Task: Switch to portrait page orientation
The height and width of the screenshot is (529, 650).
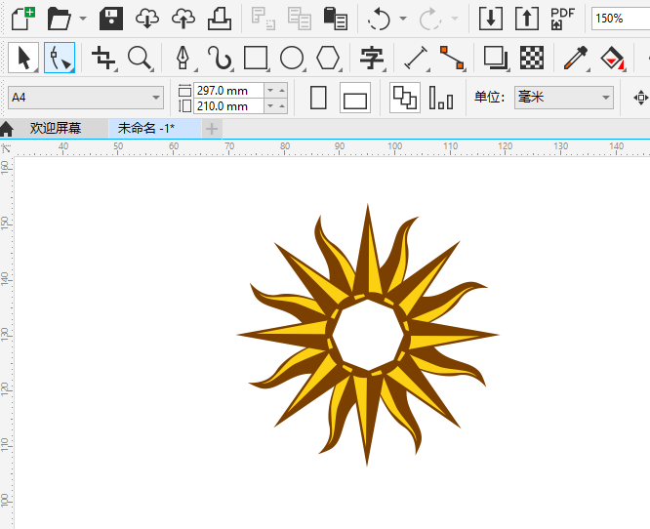Action: tap(318, 98)
